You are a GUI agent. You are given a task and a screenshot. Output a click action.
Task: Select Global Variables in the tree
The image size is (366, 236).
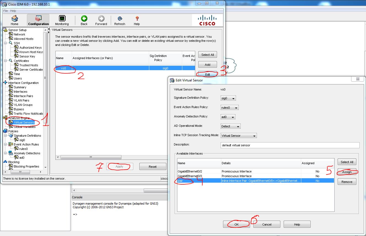(x=25, y=127)
